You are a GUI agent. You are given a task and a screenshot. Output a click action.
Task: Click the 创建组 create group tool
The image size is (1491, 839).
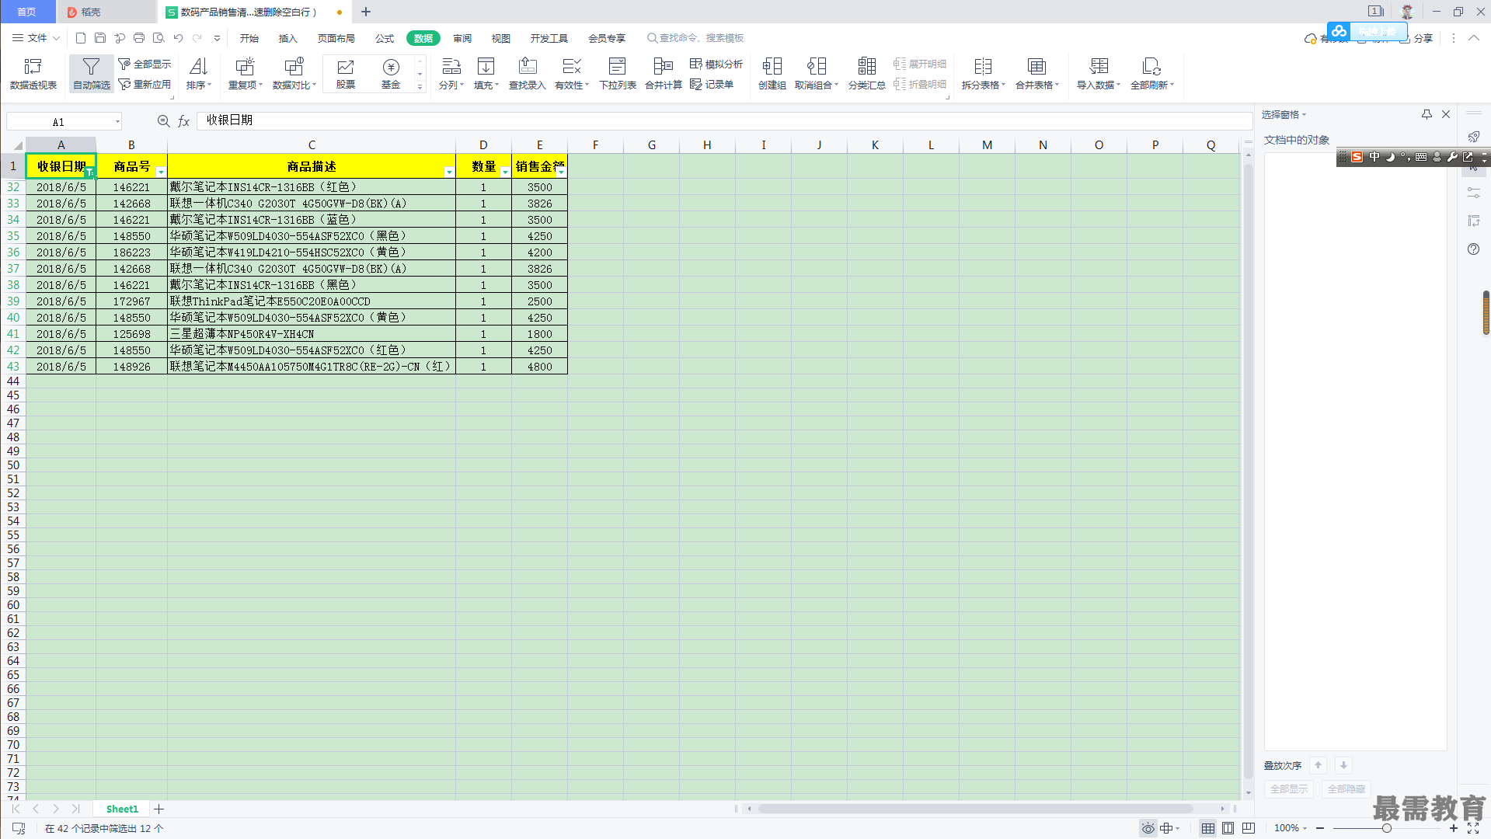click(x=772, y=74)
